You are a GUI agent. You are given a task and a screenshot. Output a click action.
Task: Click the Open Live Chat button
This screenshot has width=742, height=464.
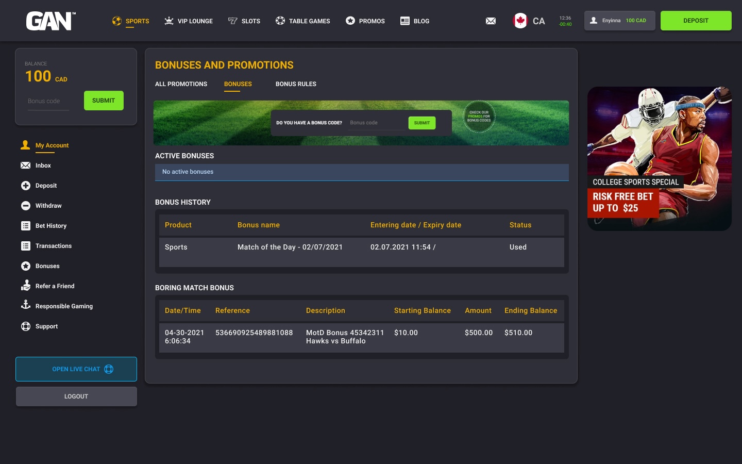(76, 369)
